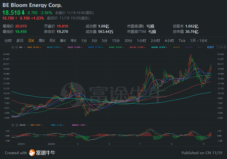
Task: Click the 成交额 1.08亿 value
Action: 103,26
